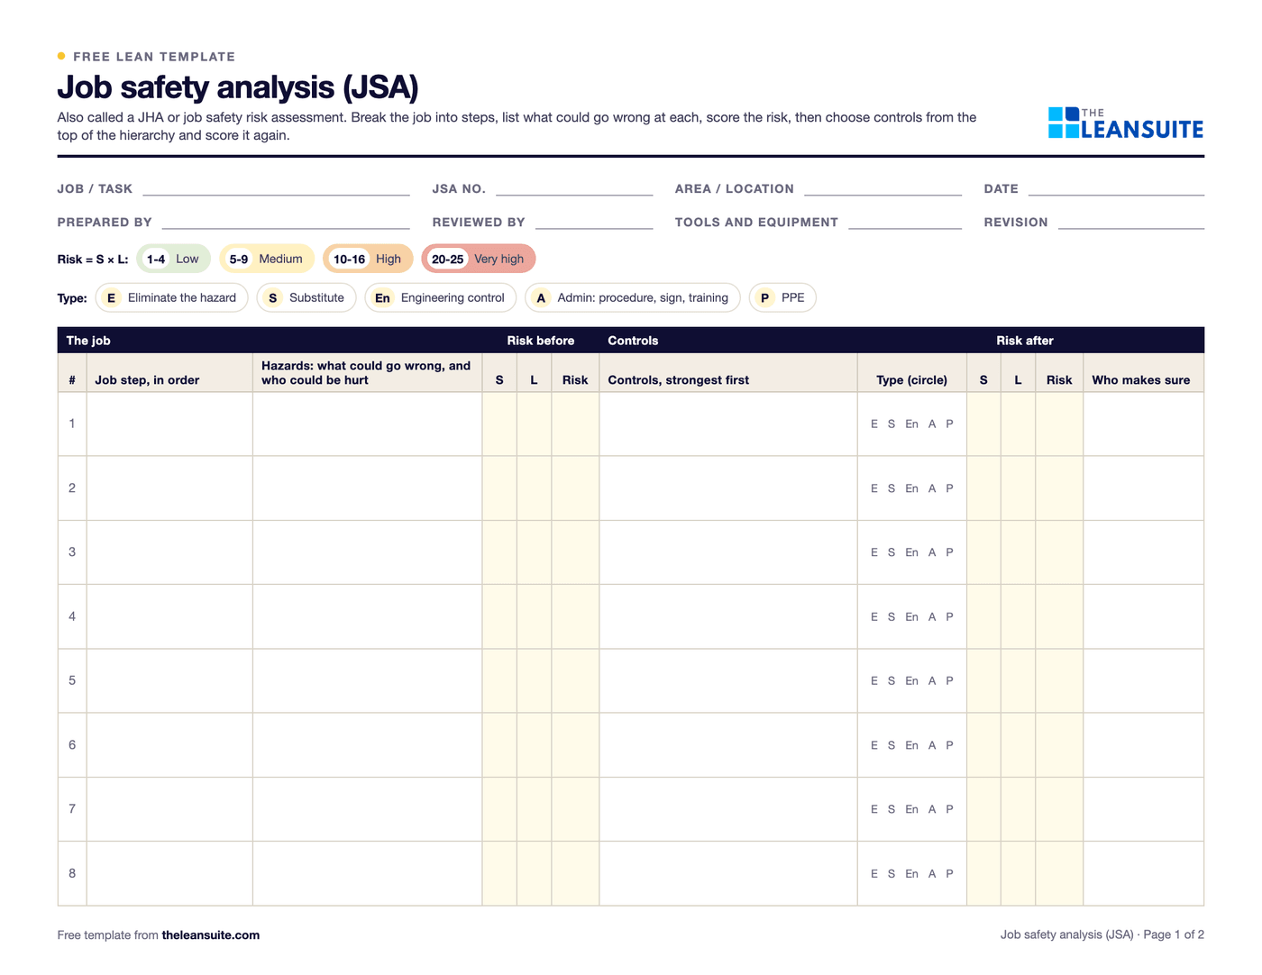Click the 5-9 Medium risk chip

tap(267, 260)
